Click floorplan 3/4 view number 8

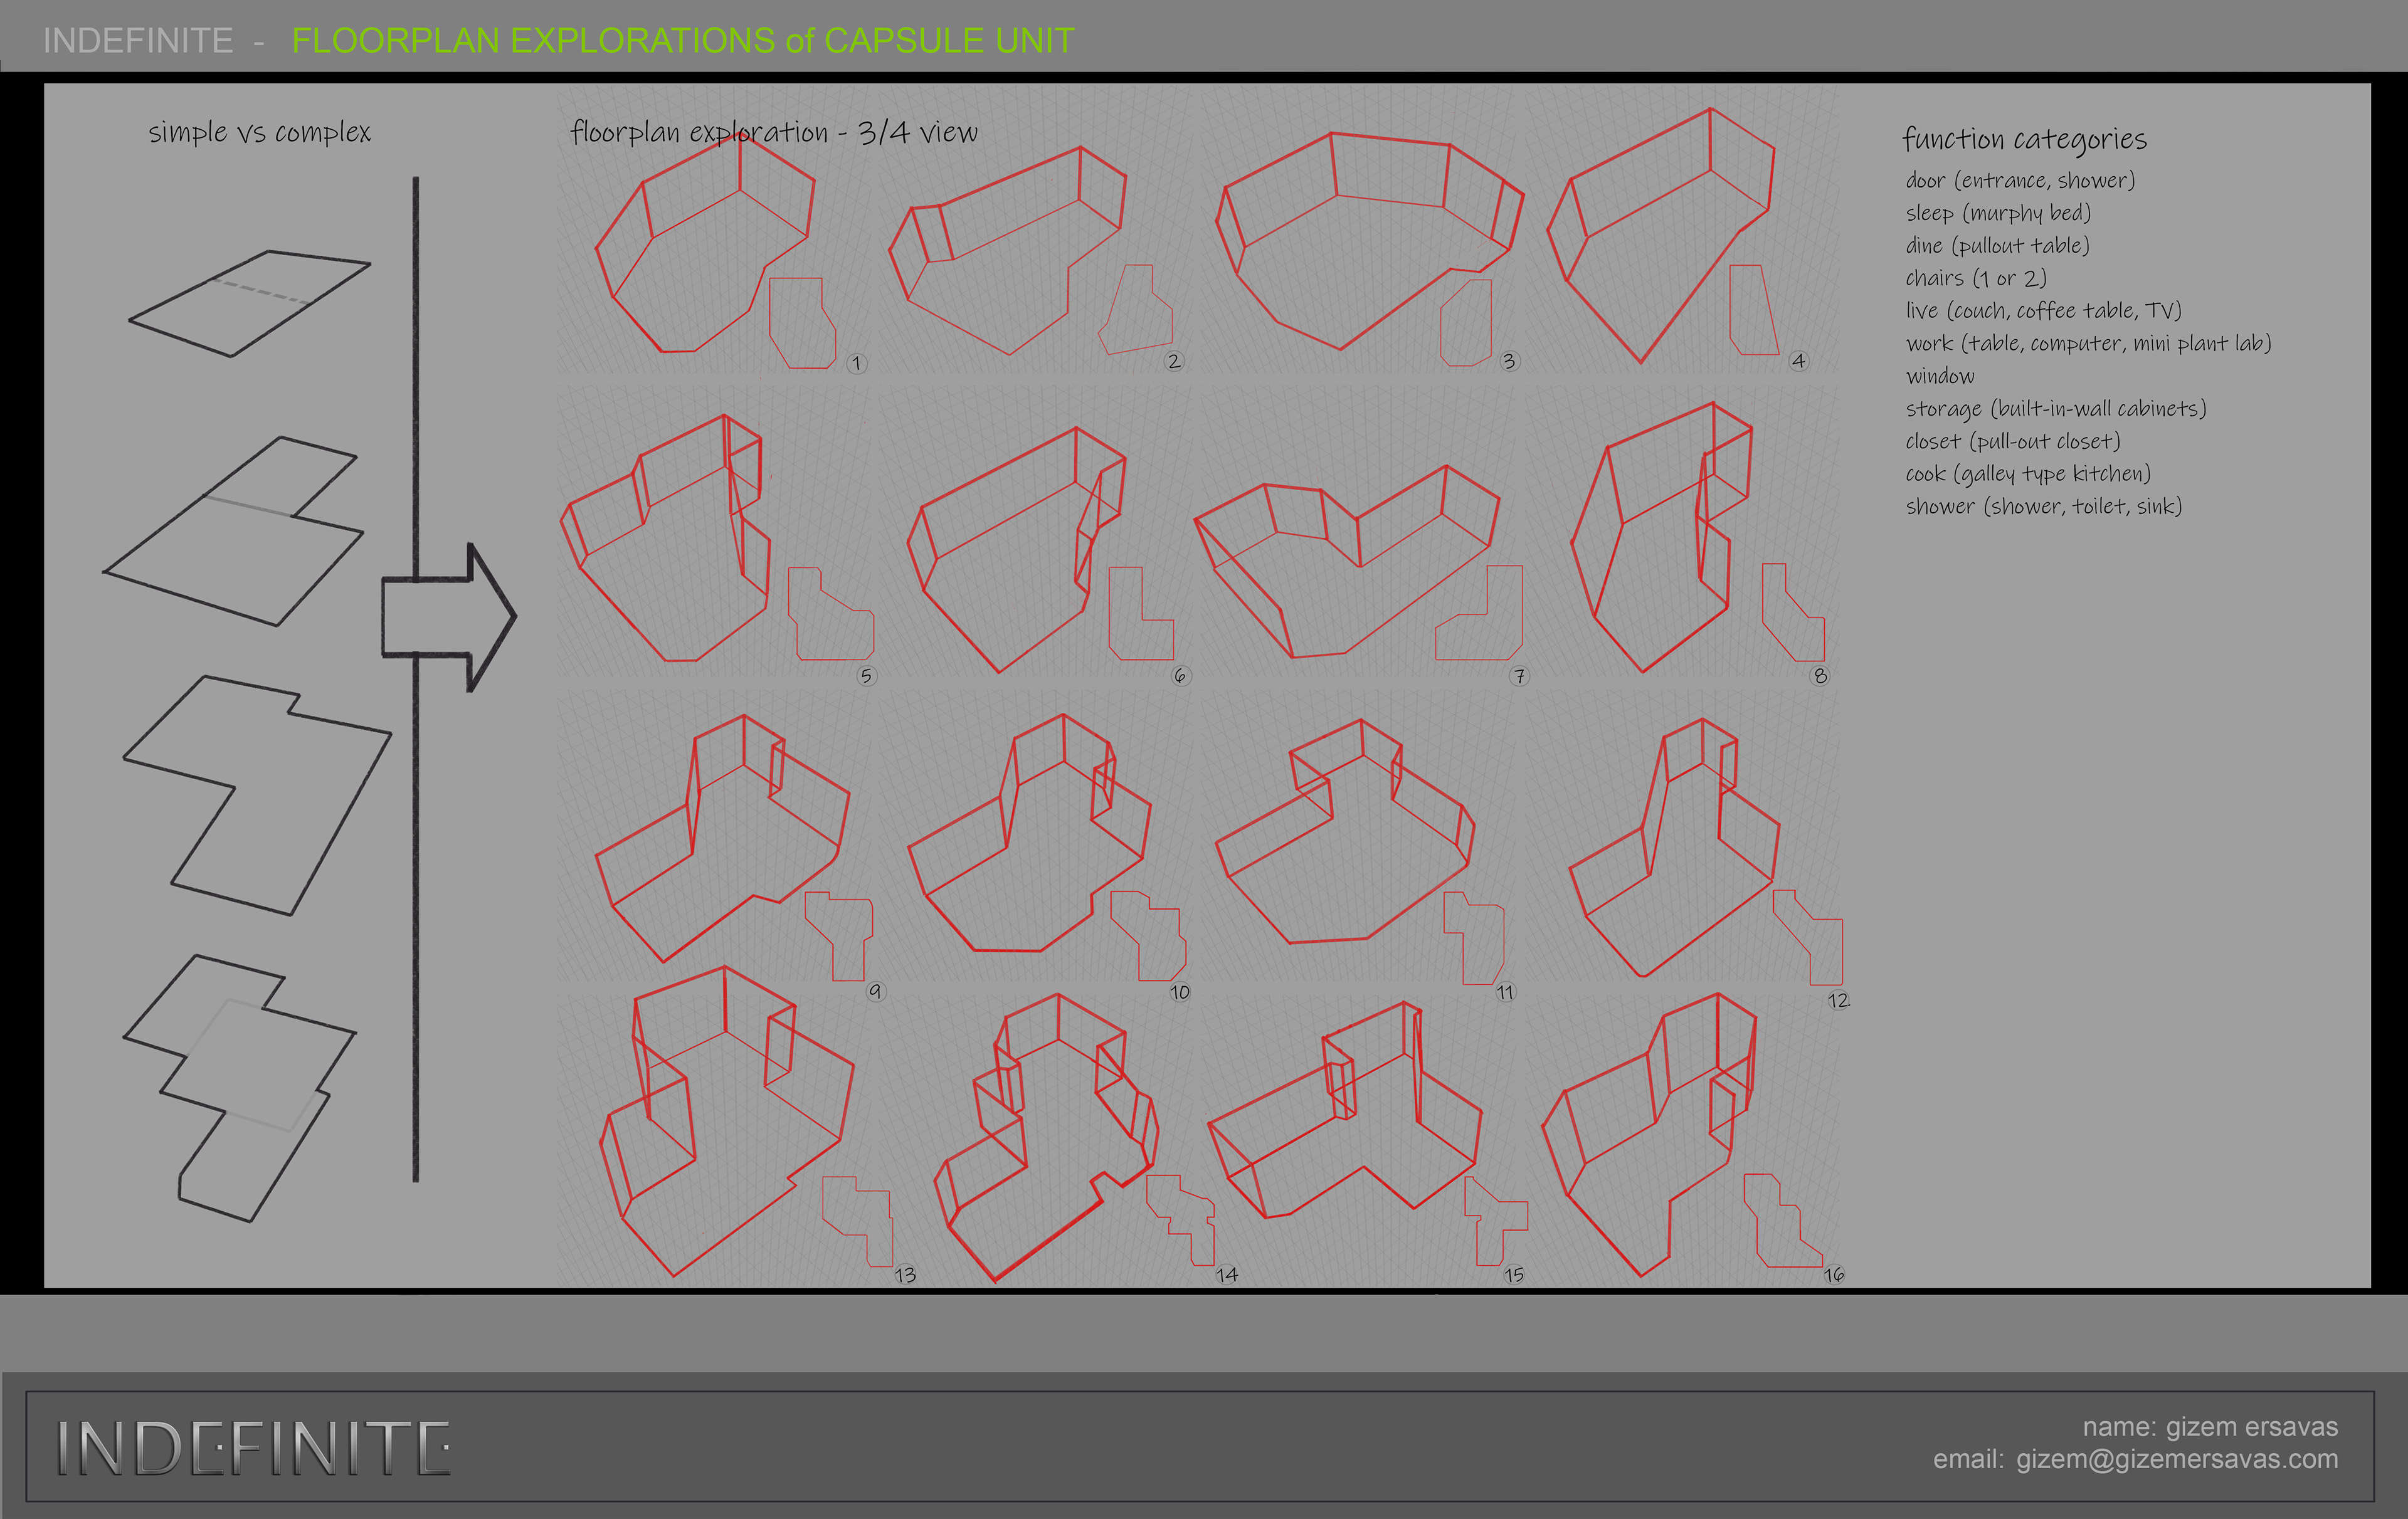(x=1661, y=537)
